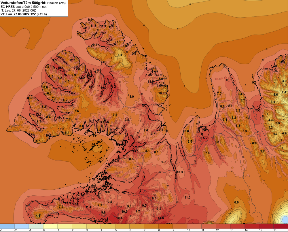
Task: Click the valid time "VT: Lau. 27.08.2022 12Z"
Action: coord(18,14)
